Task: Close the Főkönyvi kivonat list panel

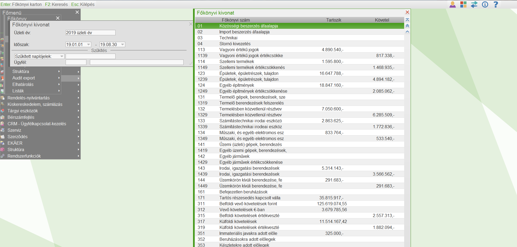Action: point(407,12)
